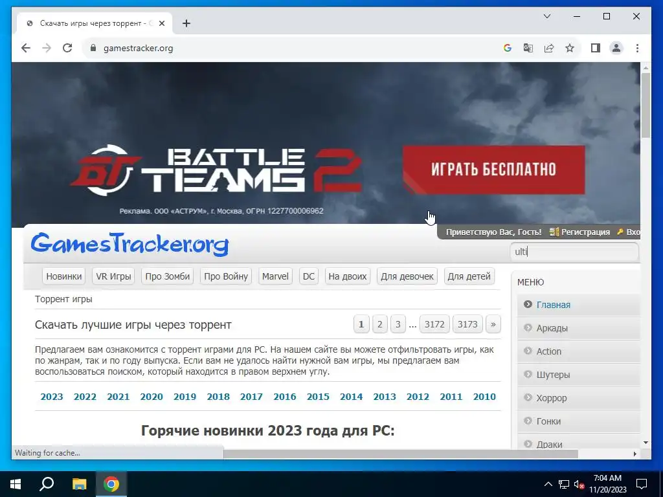The width and height of the screenshot is (663, 497).
Task: Open File Explorer from taskbar
Action: 79,484
